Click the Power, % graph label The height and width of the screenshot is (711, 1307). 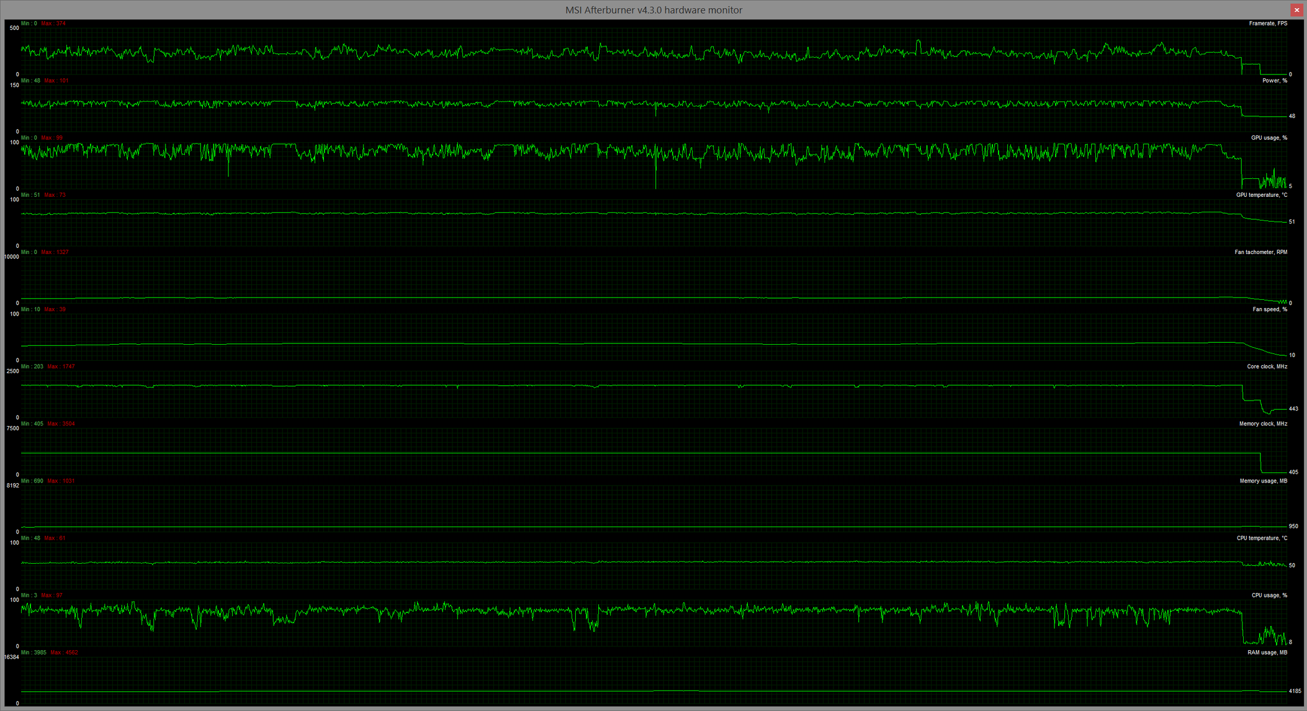(x=1274, y=81)
